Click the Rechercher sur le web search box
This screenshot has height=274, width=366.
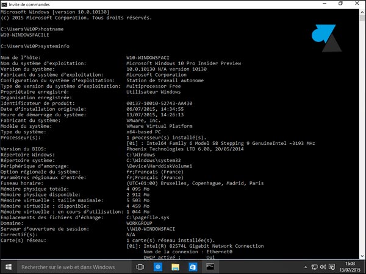click(74, 267)
